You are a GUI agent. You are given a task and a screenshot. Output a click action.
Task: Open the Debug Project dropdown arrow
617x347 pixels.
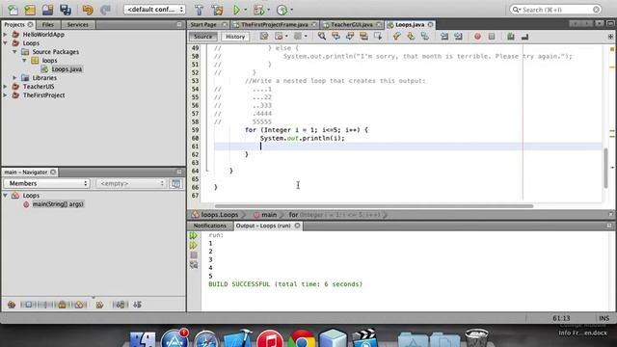click(269, 10)
